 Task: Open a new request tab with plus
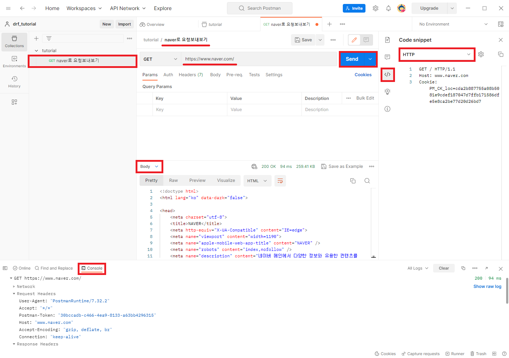(330, 24)
